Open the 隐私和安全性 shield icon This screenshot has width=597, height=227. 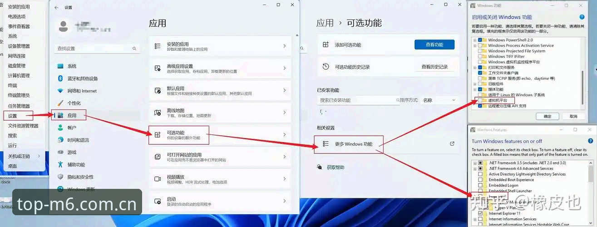pyautogui.click(x=60, y=177)
